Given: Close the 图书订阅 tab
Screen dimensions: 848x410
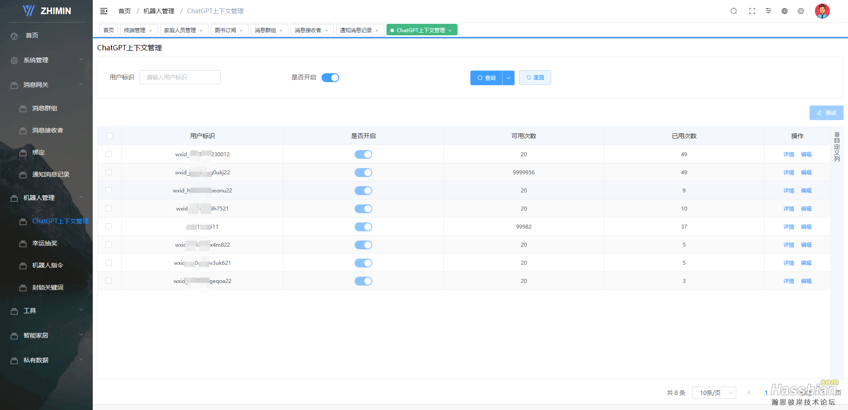Looking at the screenshot, I should pos(241,30).
